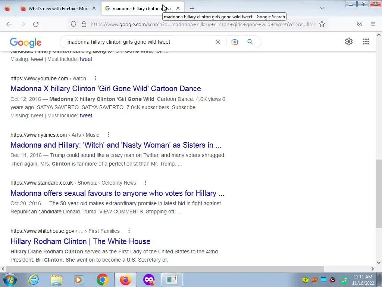
Task: View site security padlock info
Action: [x=84, y=24]
